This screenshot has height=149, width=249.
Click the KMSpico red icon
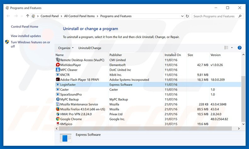pyautogui.click(x=58, y=124)
